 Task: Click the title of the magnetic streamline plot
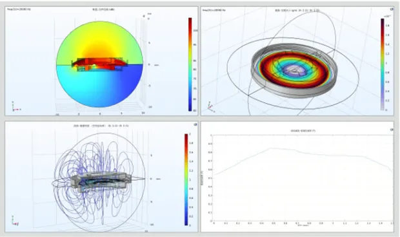(101, 126)
